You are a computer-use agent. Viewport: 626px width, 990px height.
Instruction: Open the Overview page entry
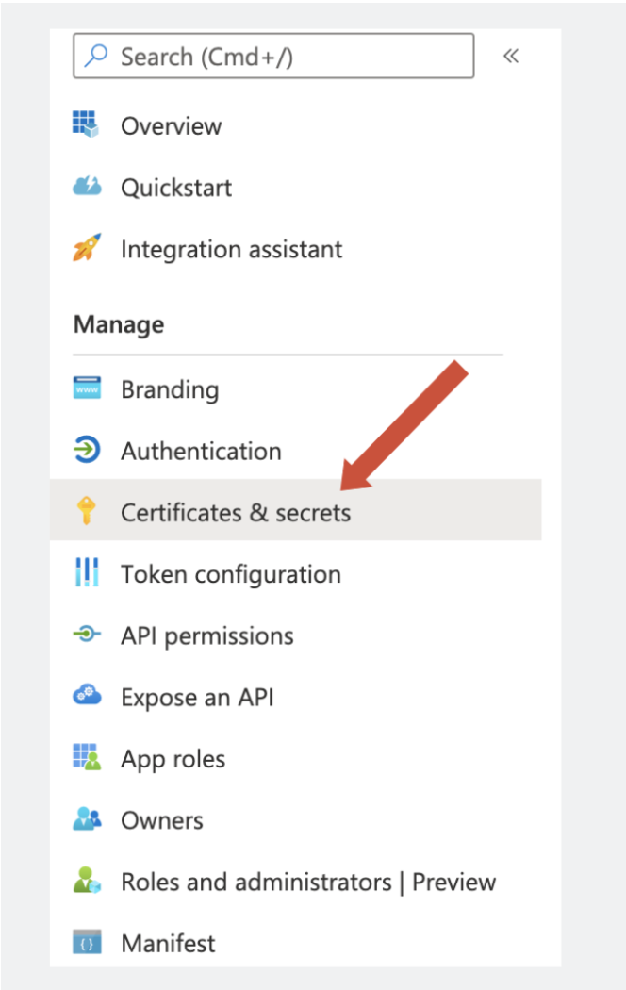pyautogui.click(x=171, y=125)
